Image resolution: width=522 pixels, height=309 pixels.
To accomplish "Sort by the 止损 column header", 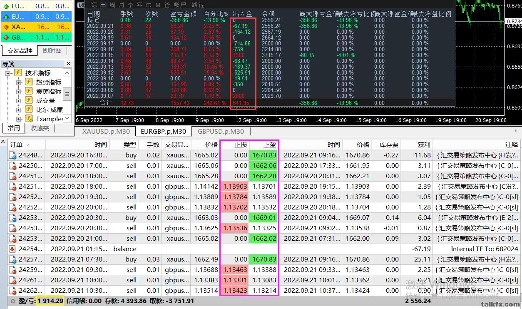I will [x=234, y=145].
